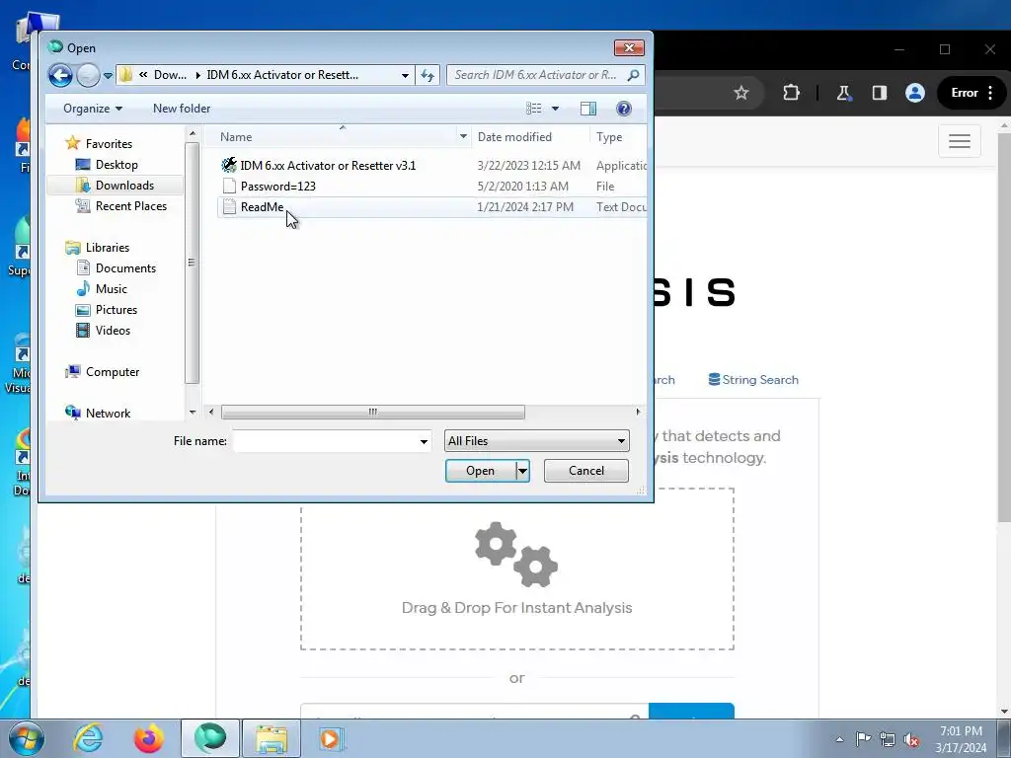
Task: Click the file list right scroll arrow
Action: pos(639,412)
